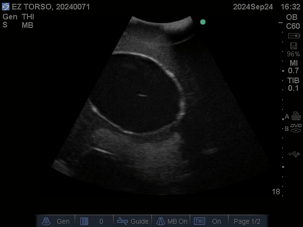
Task: Click the Gen label in header
Action: (10, 17)
